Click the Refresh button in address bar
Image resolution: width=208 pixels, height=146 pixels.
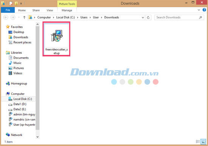[x=148, y=17]
